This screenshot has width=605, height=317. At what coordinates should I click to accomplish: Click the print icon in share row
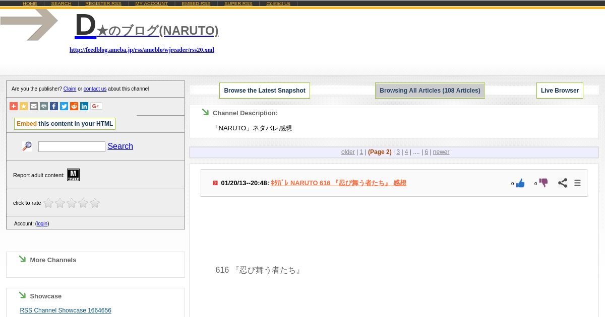click(44, 106)
